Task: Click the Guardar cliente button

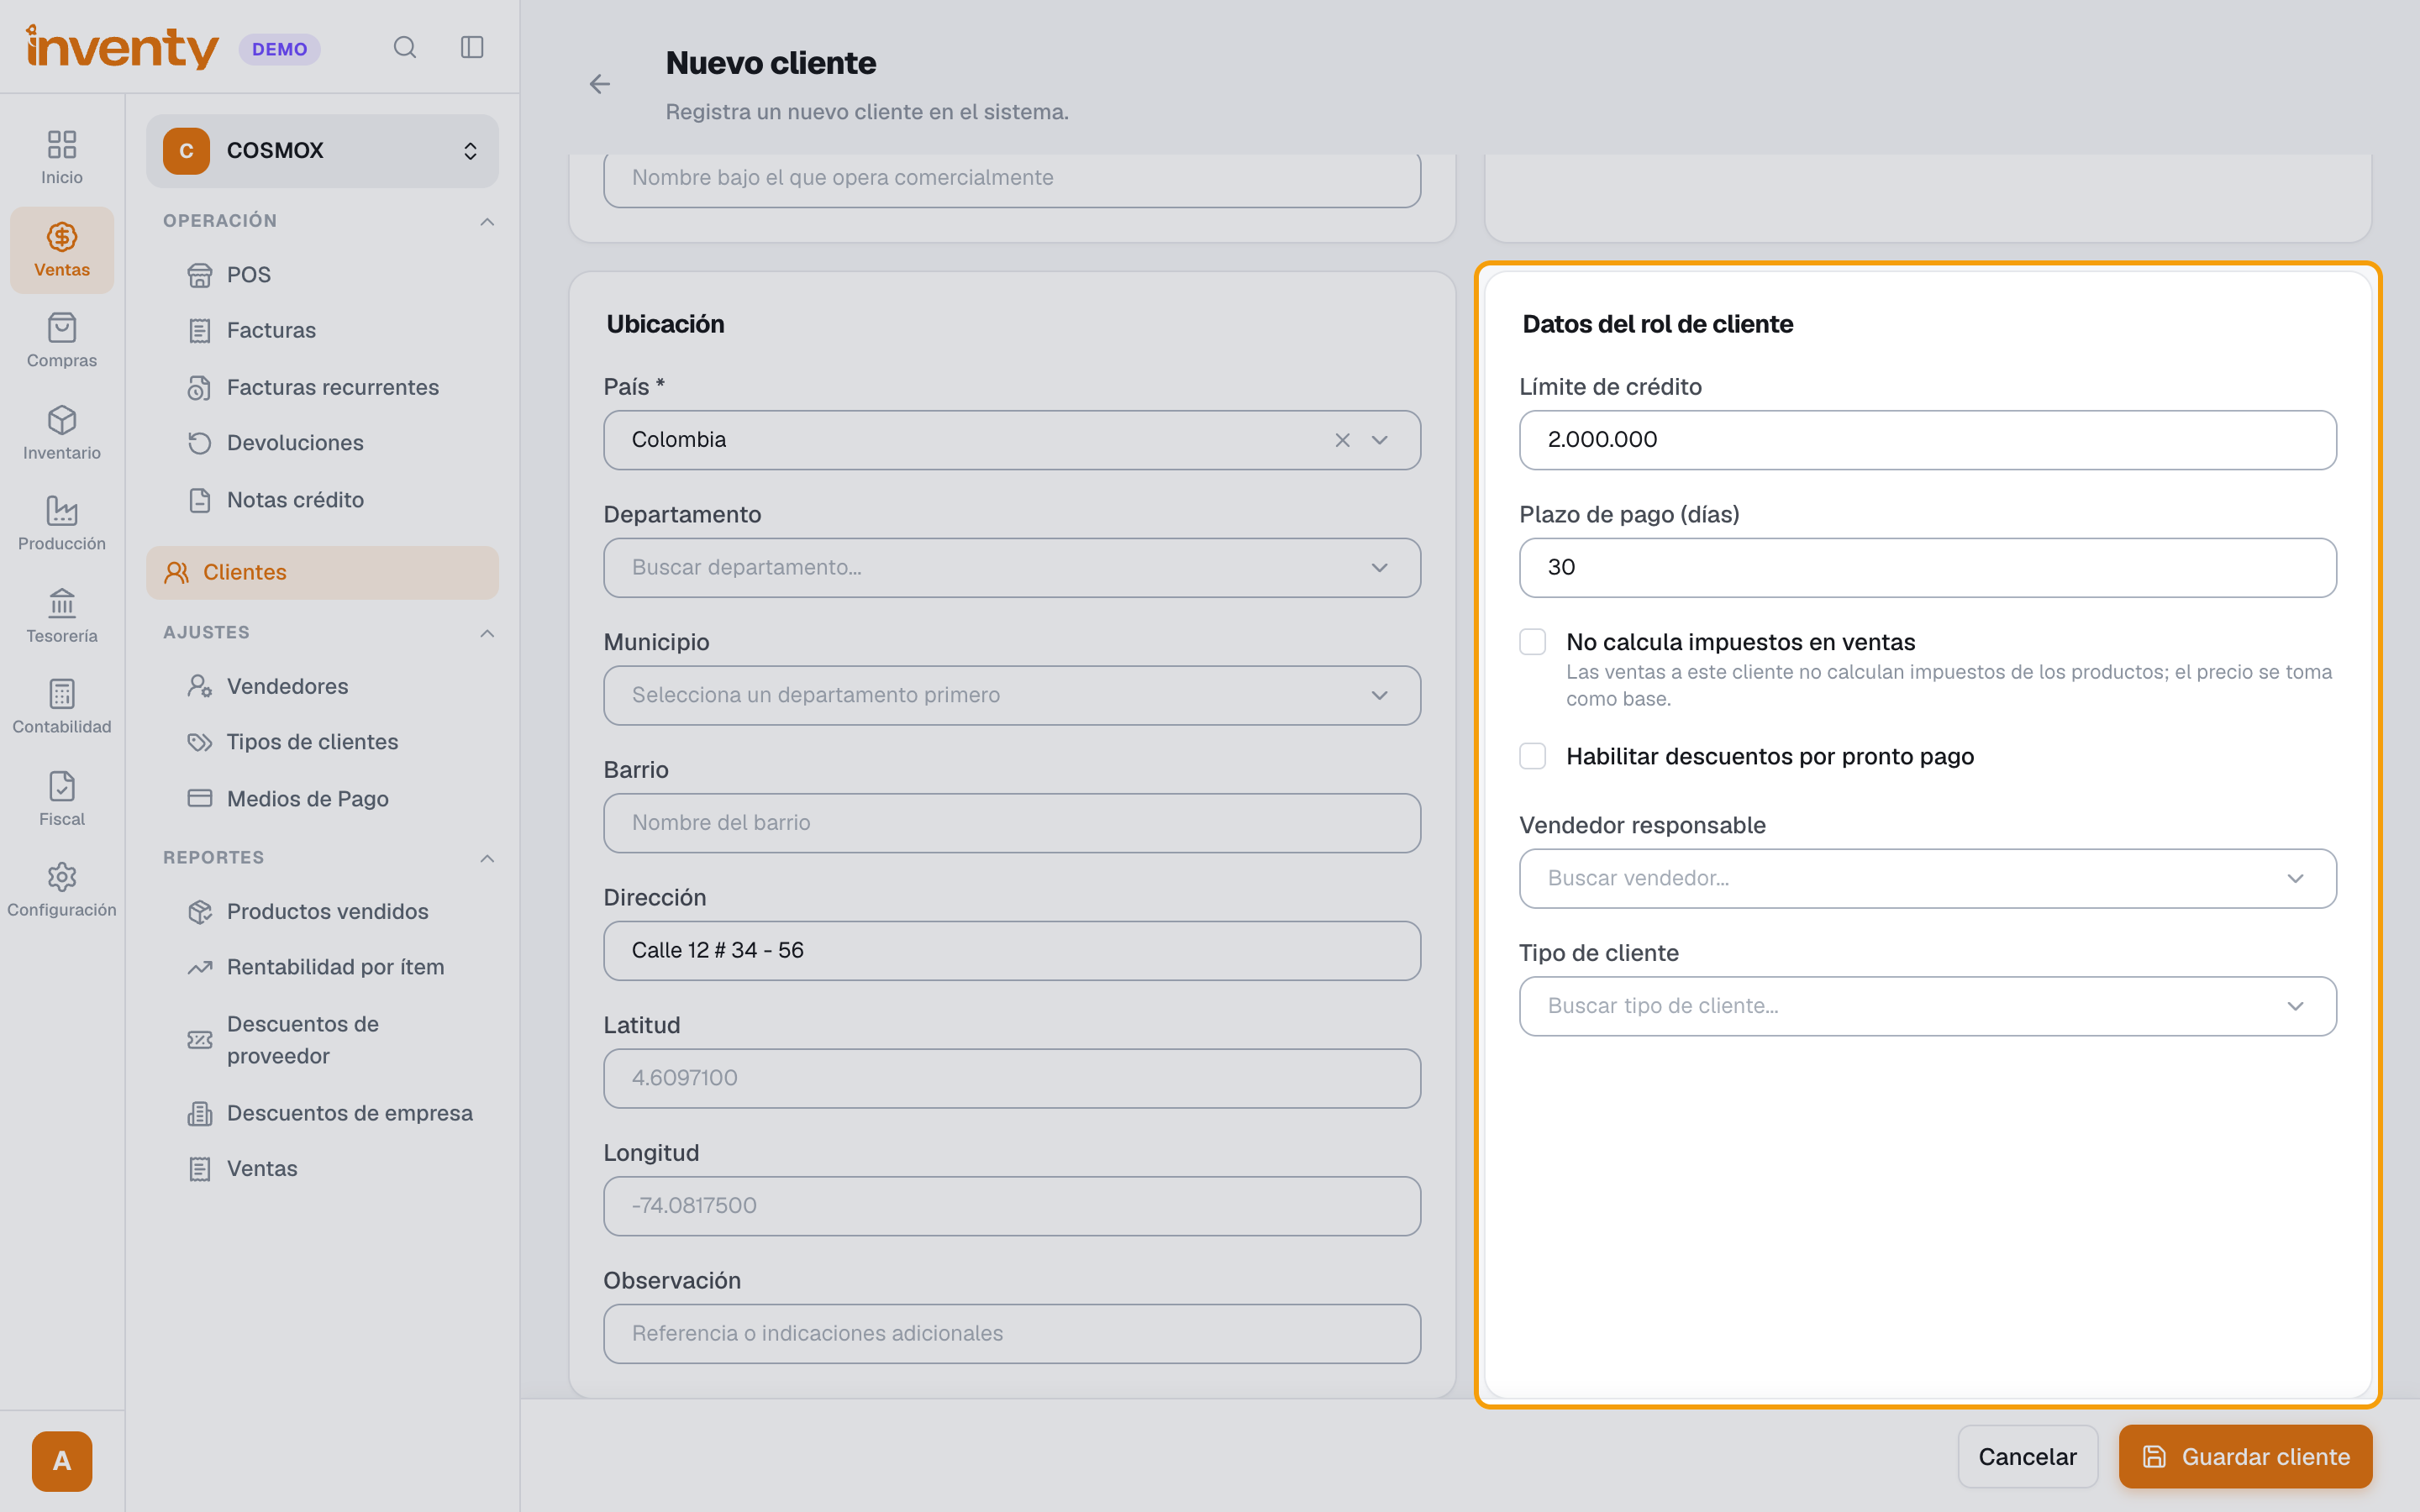Action: click(x=2245, y=1457)
